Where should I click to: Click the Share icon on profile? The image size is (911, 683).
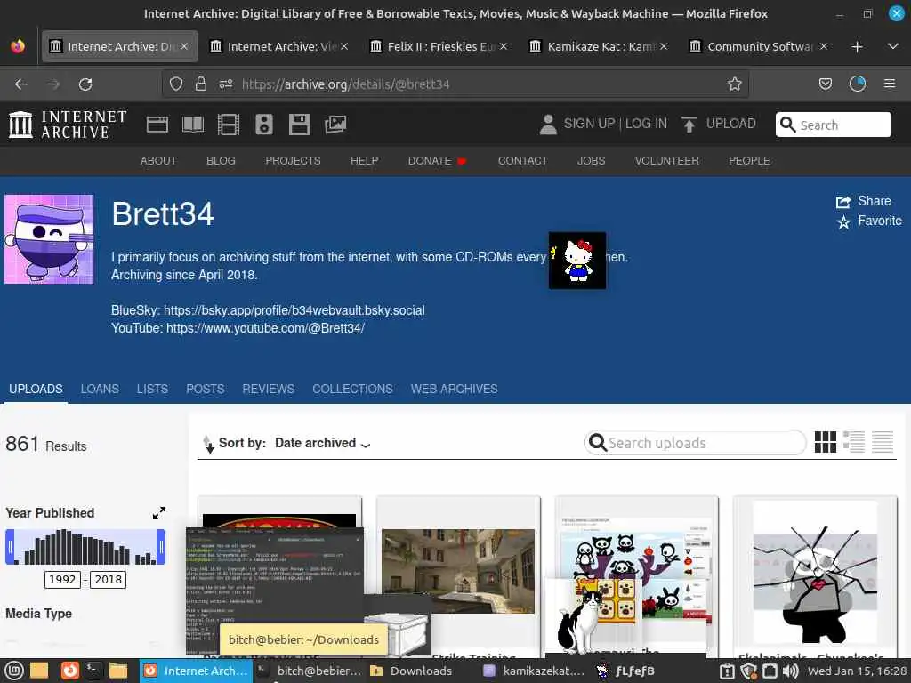coord(843,202)
